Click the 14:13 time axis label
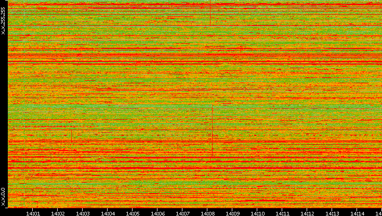The width and height of the screenshot is (382, 216). click(332, 213)
